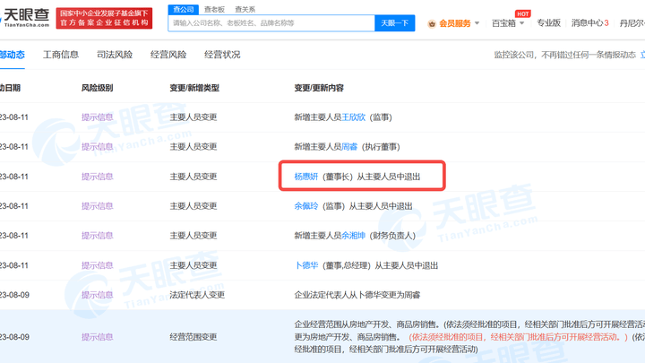Viewport: 645px width, 363px height.
Task: Click the HOT badge above 百宝箱
Action: (523, 13)
